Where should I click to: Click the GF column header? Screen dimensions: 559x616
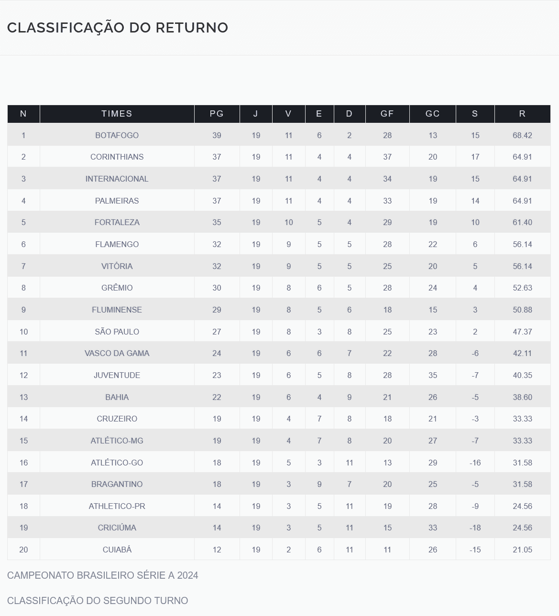387,114
